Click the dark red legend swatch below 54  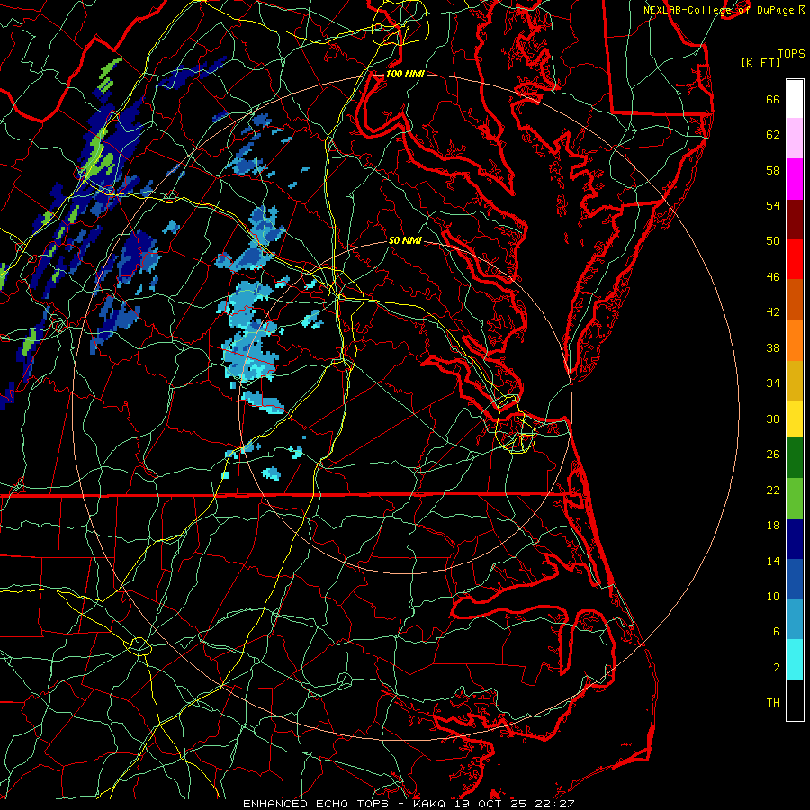pyautogui.click(x=795, y=220)
